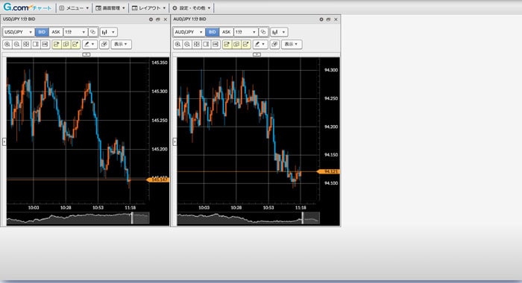The image size is (522, 283).
Task: Open the 1分 timeframe dropdown in AUD/JPY panel
Action: tap(245, 32)
